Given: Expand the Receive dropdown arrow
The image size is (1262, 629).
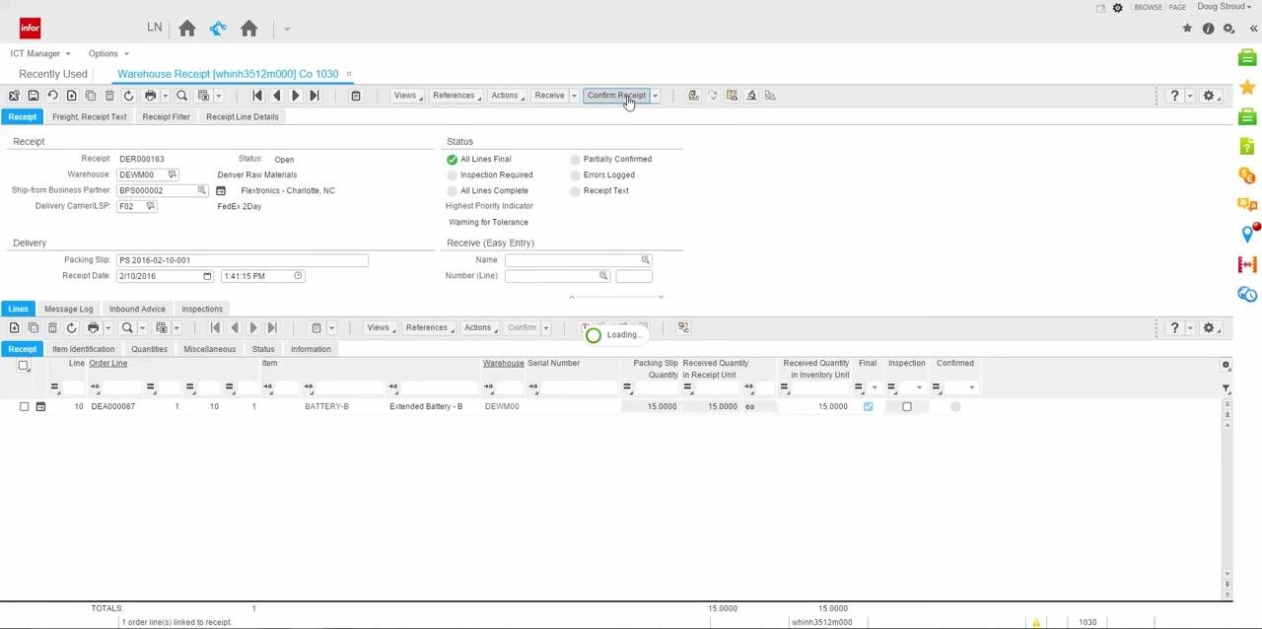Looking at the screenshot, I should (574, 96).
